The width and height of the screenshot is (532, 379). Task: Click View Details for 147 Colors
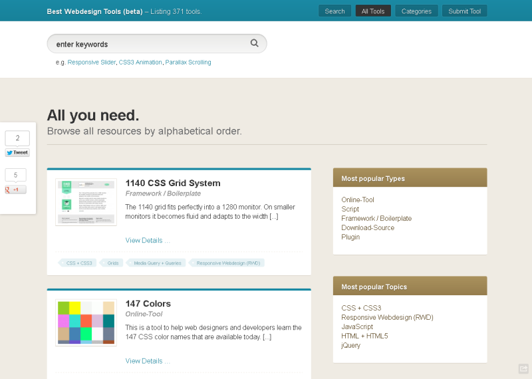tap(148, 361)
